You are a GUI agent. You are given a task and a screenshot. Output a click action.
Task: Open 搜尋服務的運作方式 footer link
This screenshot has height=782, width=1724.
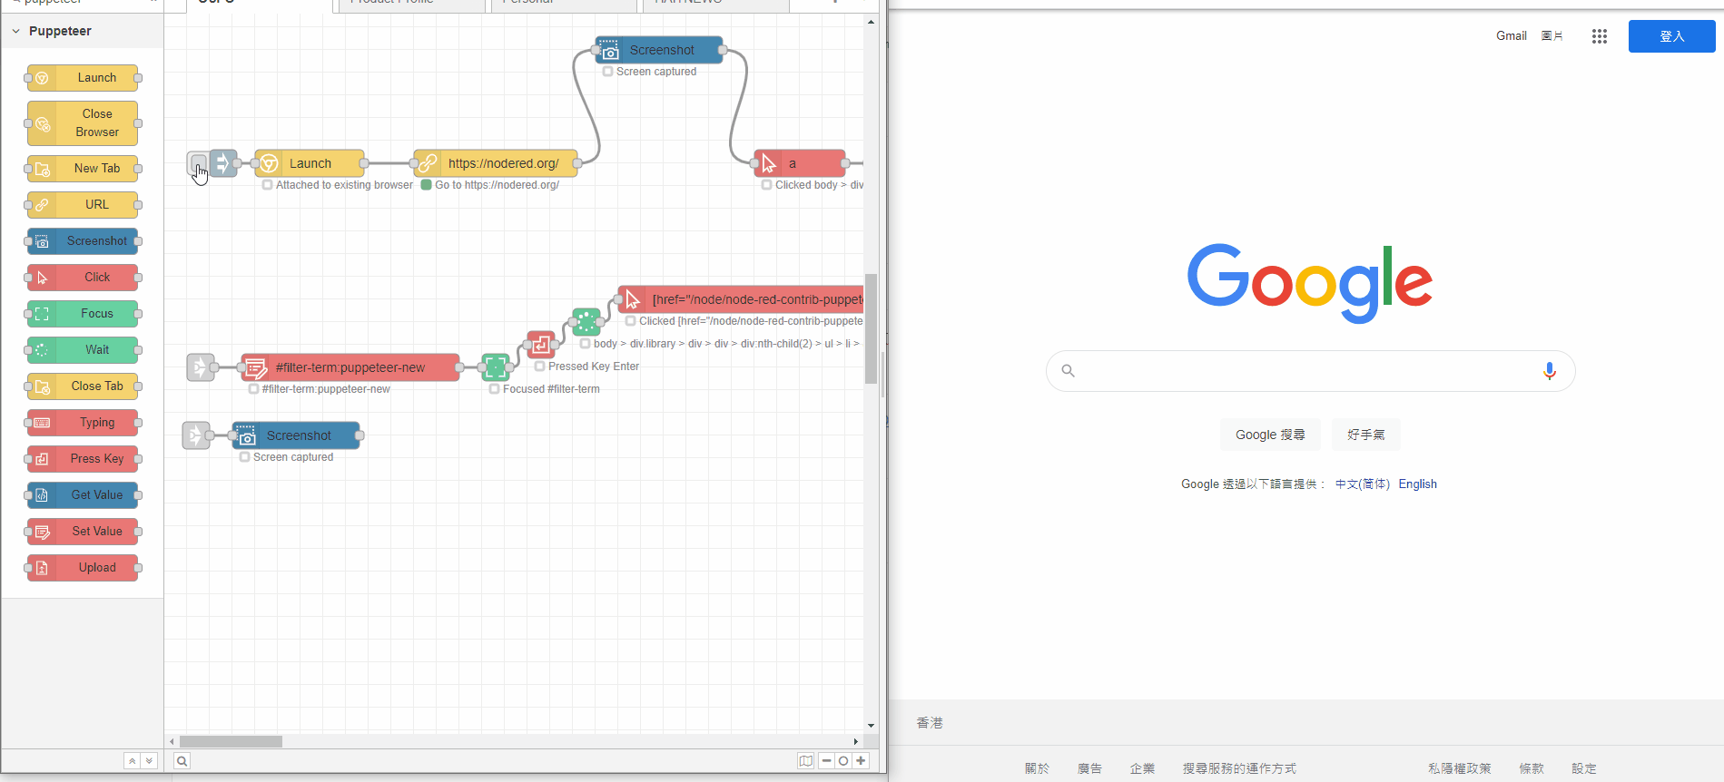click(1239, 768)
